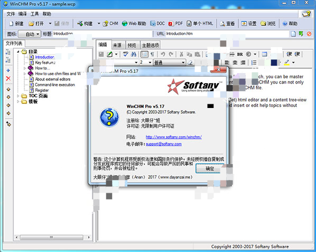
Task: Cut selection with scissors icon
Action: coord(181,54)
